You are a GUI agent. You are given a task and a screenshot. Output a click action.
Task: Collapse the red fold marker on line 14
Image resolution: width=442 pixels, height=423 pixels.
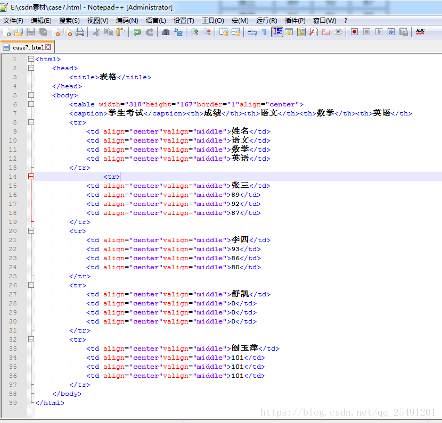pos(31,177)
